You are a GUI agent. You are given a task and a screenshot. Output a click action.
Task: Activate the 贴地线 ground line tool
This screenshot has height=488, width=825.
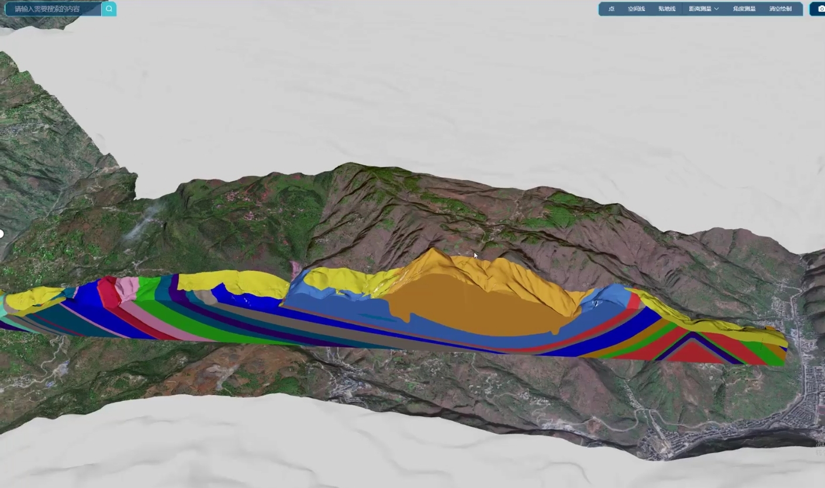[x=667, y=9]
